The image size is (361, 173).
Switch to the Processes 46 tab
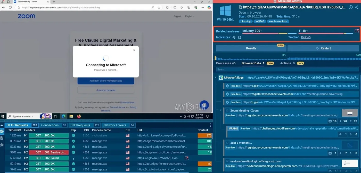click(x=226, y=63)
